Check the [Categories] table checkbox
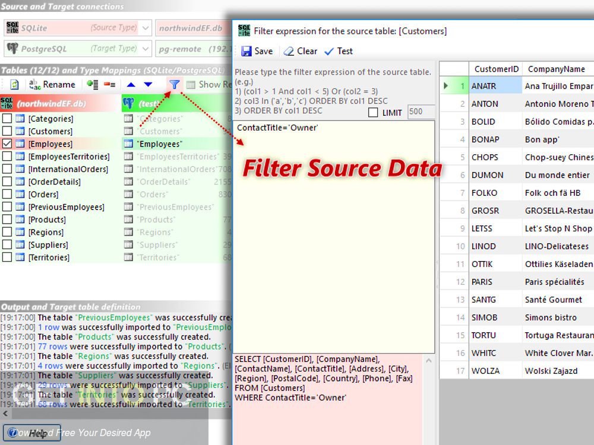 pos(7,119)
